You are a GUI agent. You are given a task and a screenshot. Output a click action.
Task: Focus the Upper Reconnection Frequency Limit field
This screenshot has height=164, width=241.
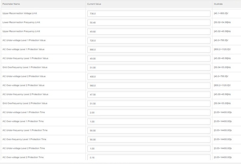(149, 32)
